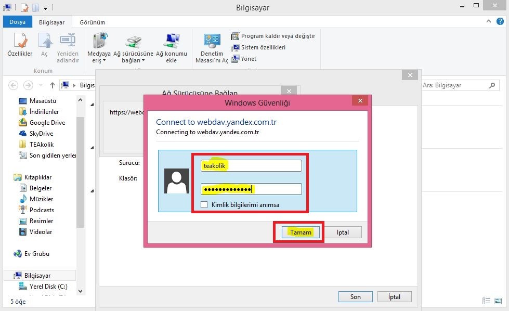Click Yeniden adlandır ribbon icon
509x311 pixels.
(68, 48)
